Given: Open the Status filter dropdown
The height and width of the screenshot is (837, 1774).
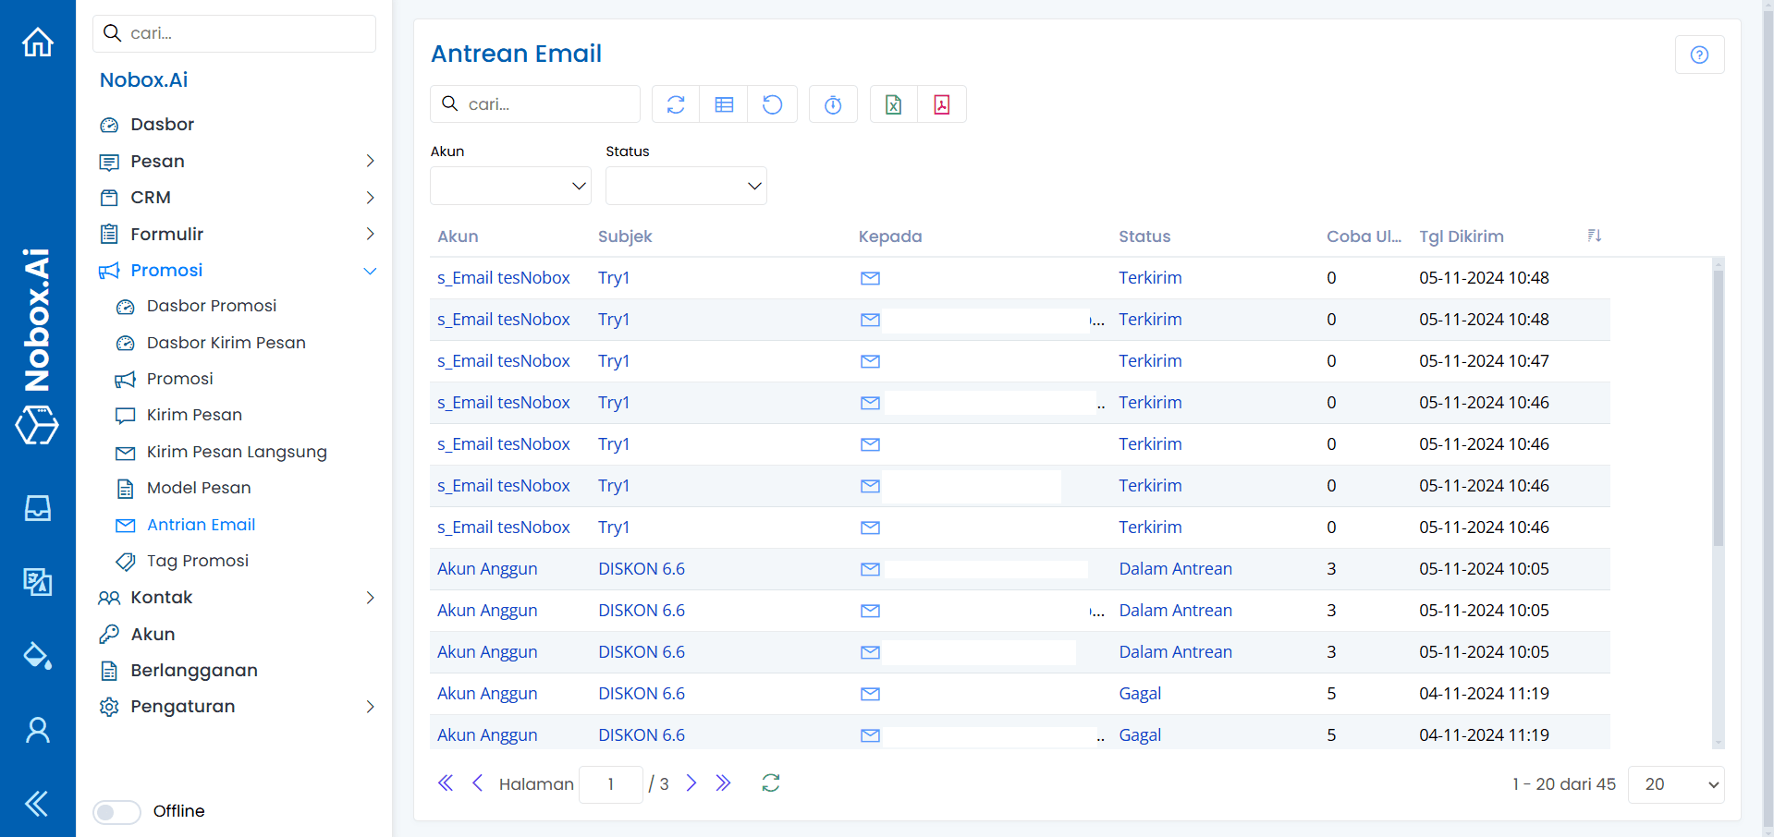Looking at the screenshot, I should click(x=685, y=185).
